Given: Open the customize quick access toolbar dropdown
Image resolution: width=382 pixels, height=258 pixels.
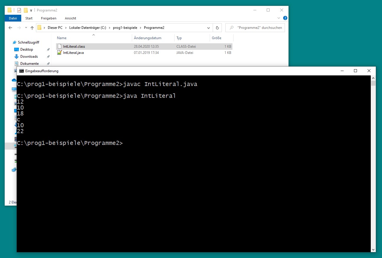Looking at the screenshot, I should tap(31, 11).
